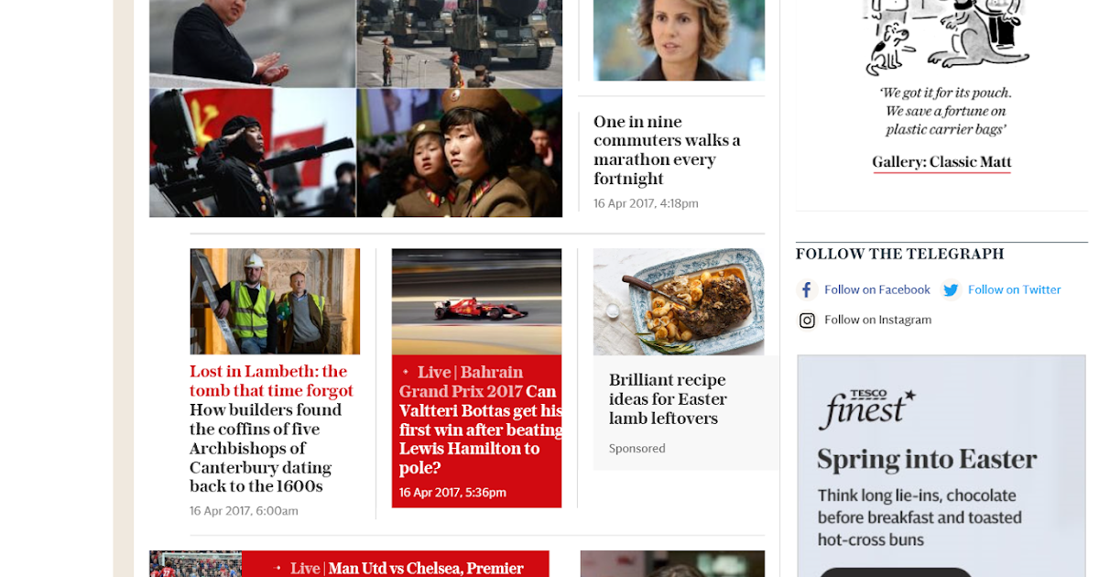Open Live Man Utd vs Chelsea headline
The width and height of the screenshot is (1099, 577).
point(397,568)
